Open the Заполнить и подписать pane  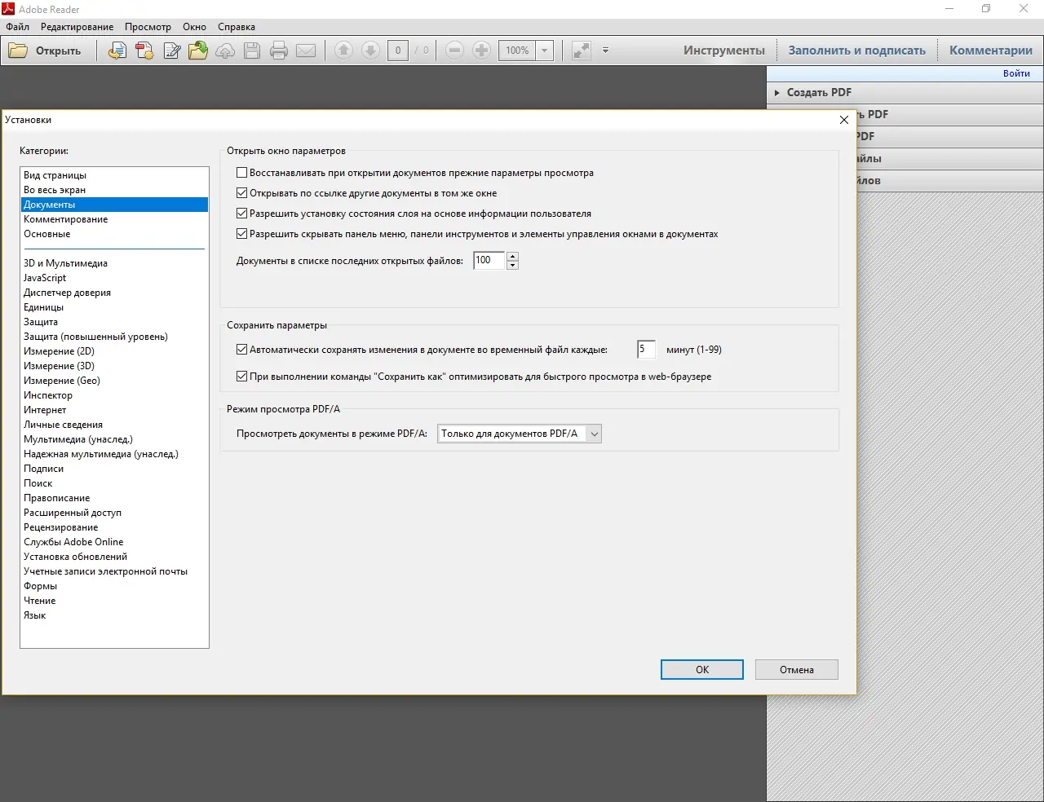pyautogui.click(x=857, y=51)
